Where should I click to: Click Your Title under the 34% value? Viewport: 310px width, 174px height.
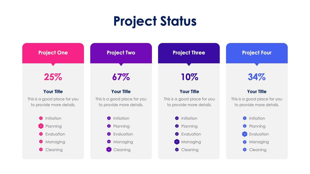point(256,91)
